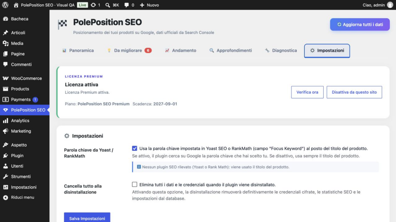
Task: Save with Salva Impostazioni button
Action: click(87, 218)
